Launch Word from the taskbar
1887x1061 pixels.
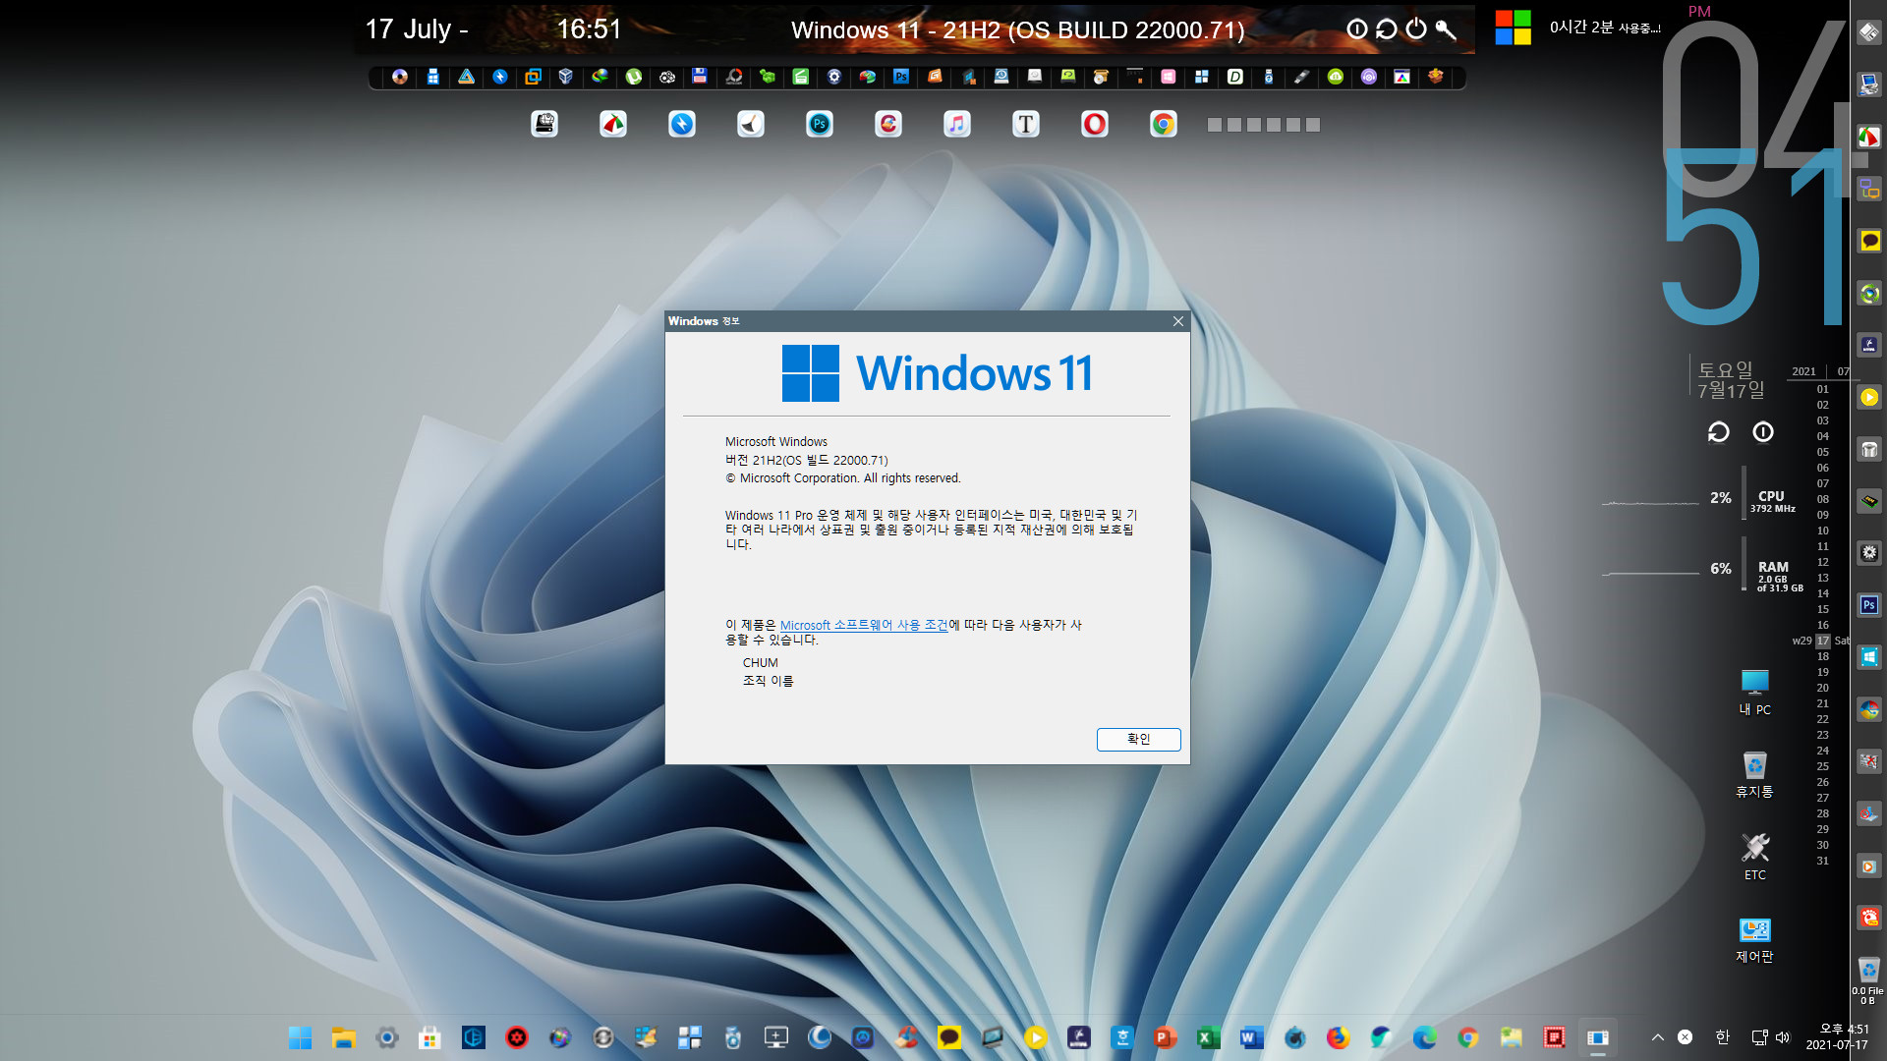tap(1251, 1037)
